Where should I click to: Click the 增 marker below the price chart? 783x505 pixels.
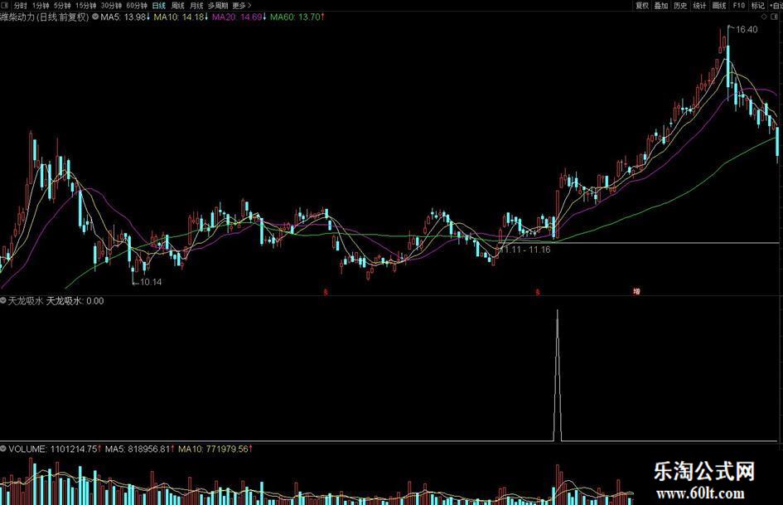(x=636, y=292)
